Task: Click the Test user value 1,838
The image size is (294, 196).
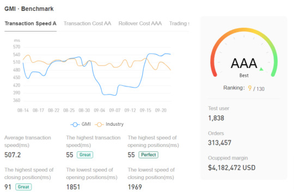Action: [x=216, y=118]
